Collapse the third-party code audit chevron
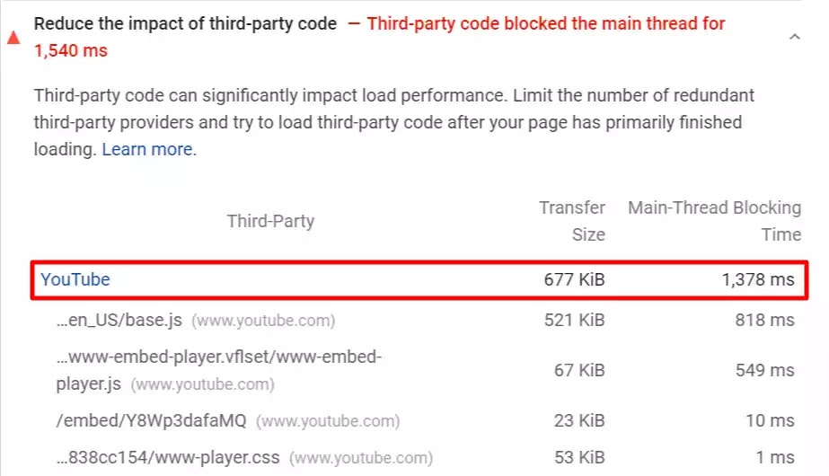The width and height of the screenshot is (829, 476). click(794, 37)
